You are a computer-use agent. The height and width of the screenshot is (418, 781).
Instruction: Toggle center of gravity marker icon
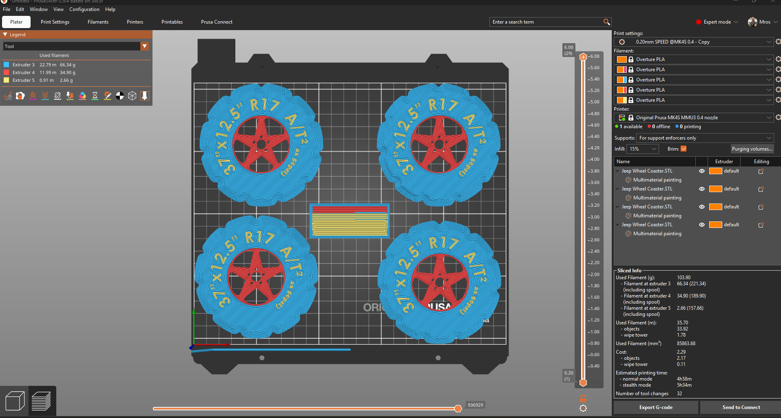(x=120, y=96)
